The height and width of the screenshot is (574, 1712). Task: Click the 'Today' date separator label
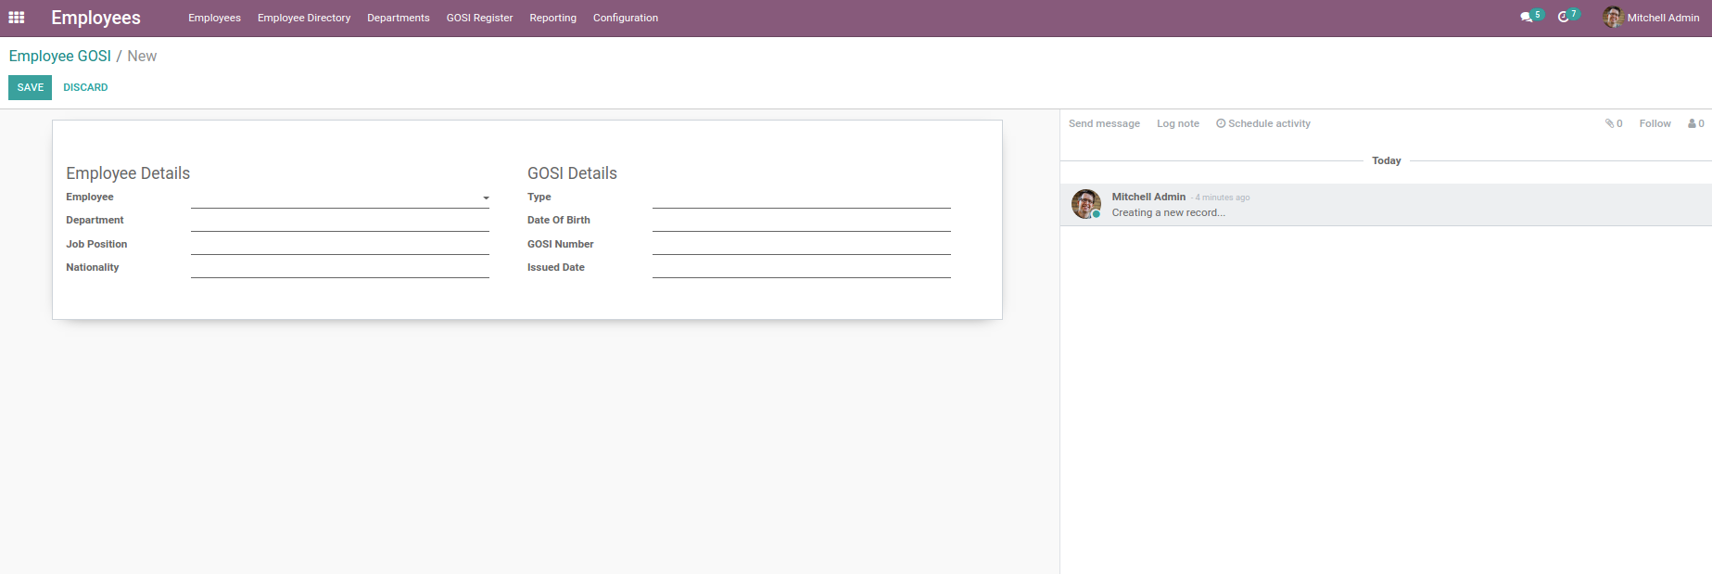coord(1387,160)
